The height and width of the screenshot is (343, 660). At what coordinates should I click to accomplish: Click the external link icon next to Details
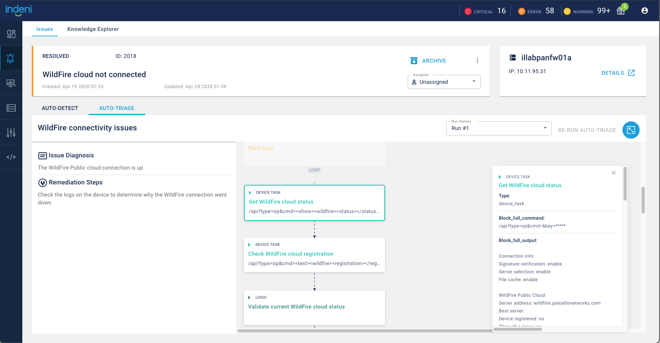tap(631, 73)
